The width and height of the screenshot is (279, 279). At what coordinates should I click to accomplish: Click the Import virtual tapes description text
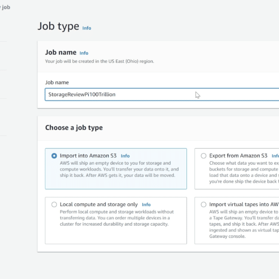(x=244, y=224)
